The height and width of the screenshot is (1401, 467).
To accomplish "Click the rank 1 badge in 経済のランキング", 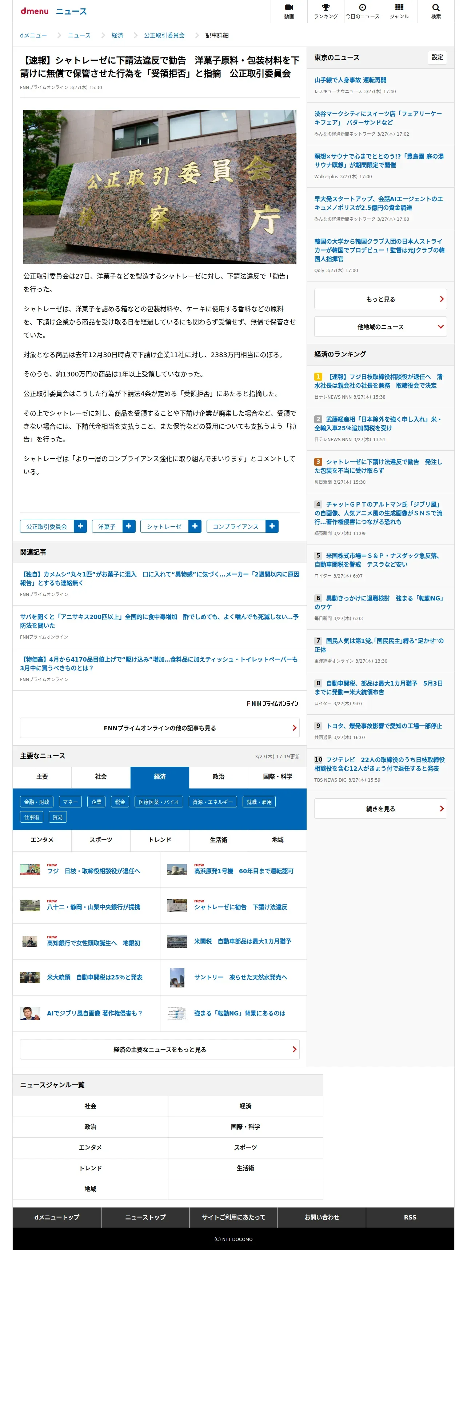I will click(318, 376).
